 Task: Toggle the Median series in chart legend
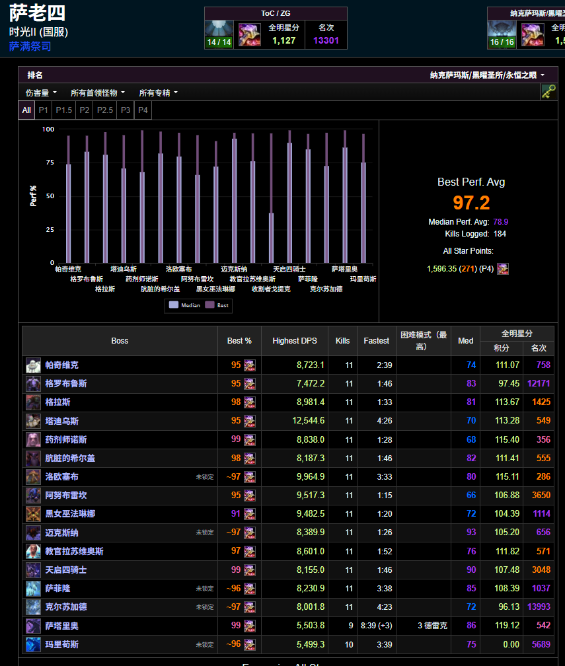pos(184,305)
